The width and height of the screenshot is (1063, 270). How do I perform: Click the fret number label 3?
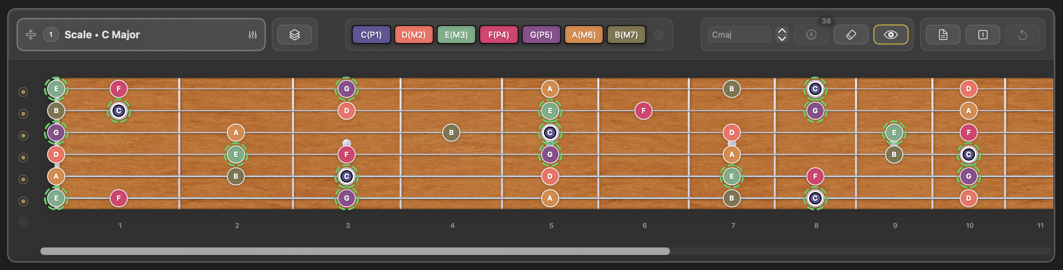(348, 226)
